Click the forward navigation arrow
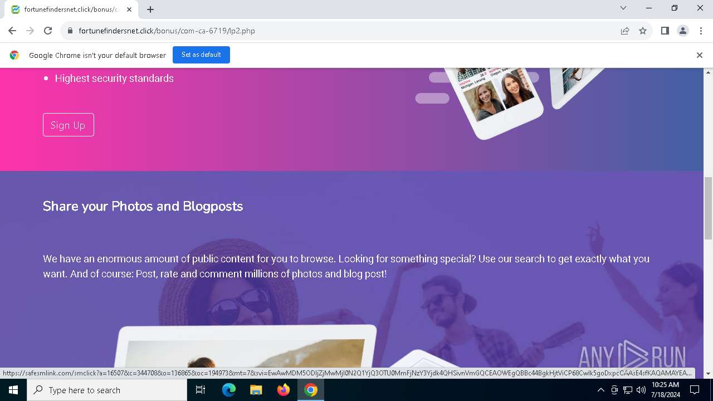The height and width of the screenshot is (401, 713). click(x=30, y=31)
